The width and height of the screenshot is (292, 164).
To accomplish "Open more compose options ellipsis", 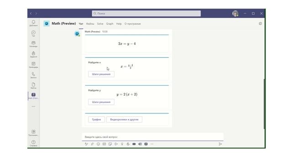I will (152, 144).
